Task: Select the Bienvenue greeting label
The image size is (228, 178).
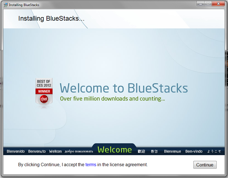Action: coord(173,151)
